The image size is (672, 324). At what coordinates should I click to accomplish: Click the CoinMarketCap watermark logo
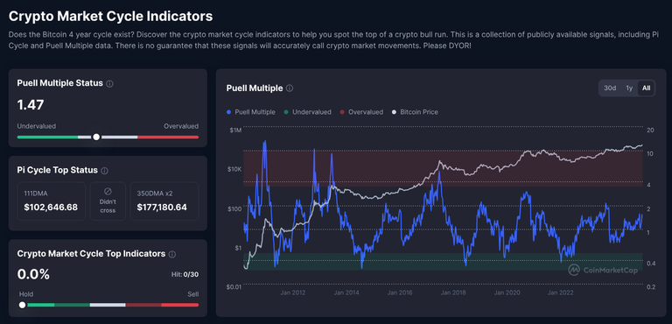click(x=603, y=270)
